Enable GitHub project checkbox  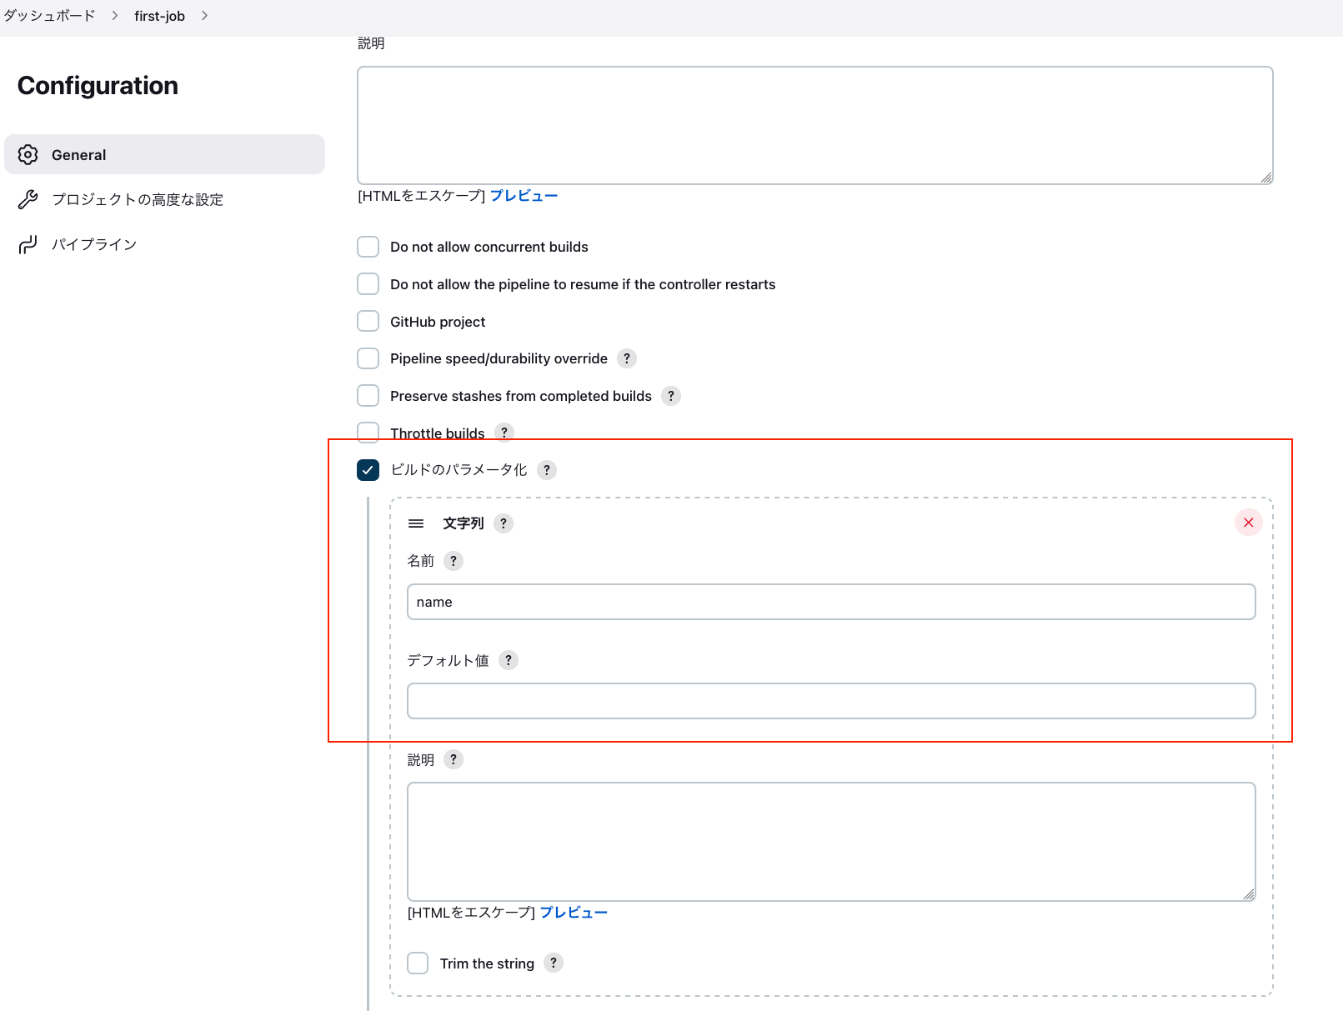(x=368, y=321)
